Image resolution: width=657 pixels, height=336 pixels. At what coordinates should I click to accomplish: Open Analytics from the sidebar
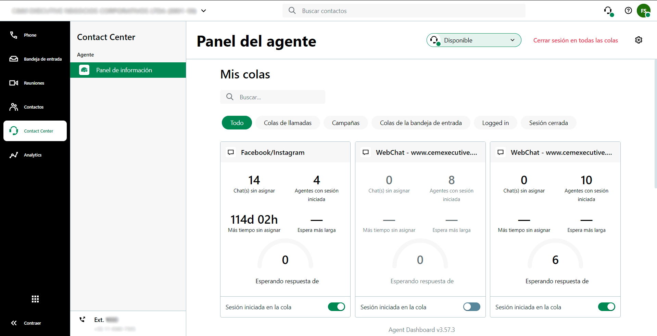pyautogui.click(x=33, y=155)
